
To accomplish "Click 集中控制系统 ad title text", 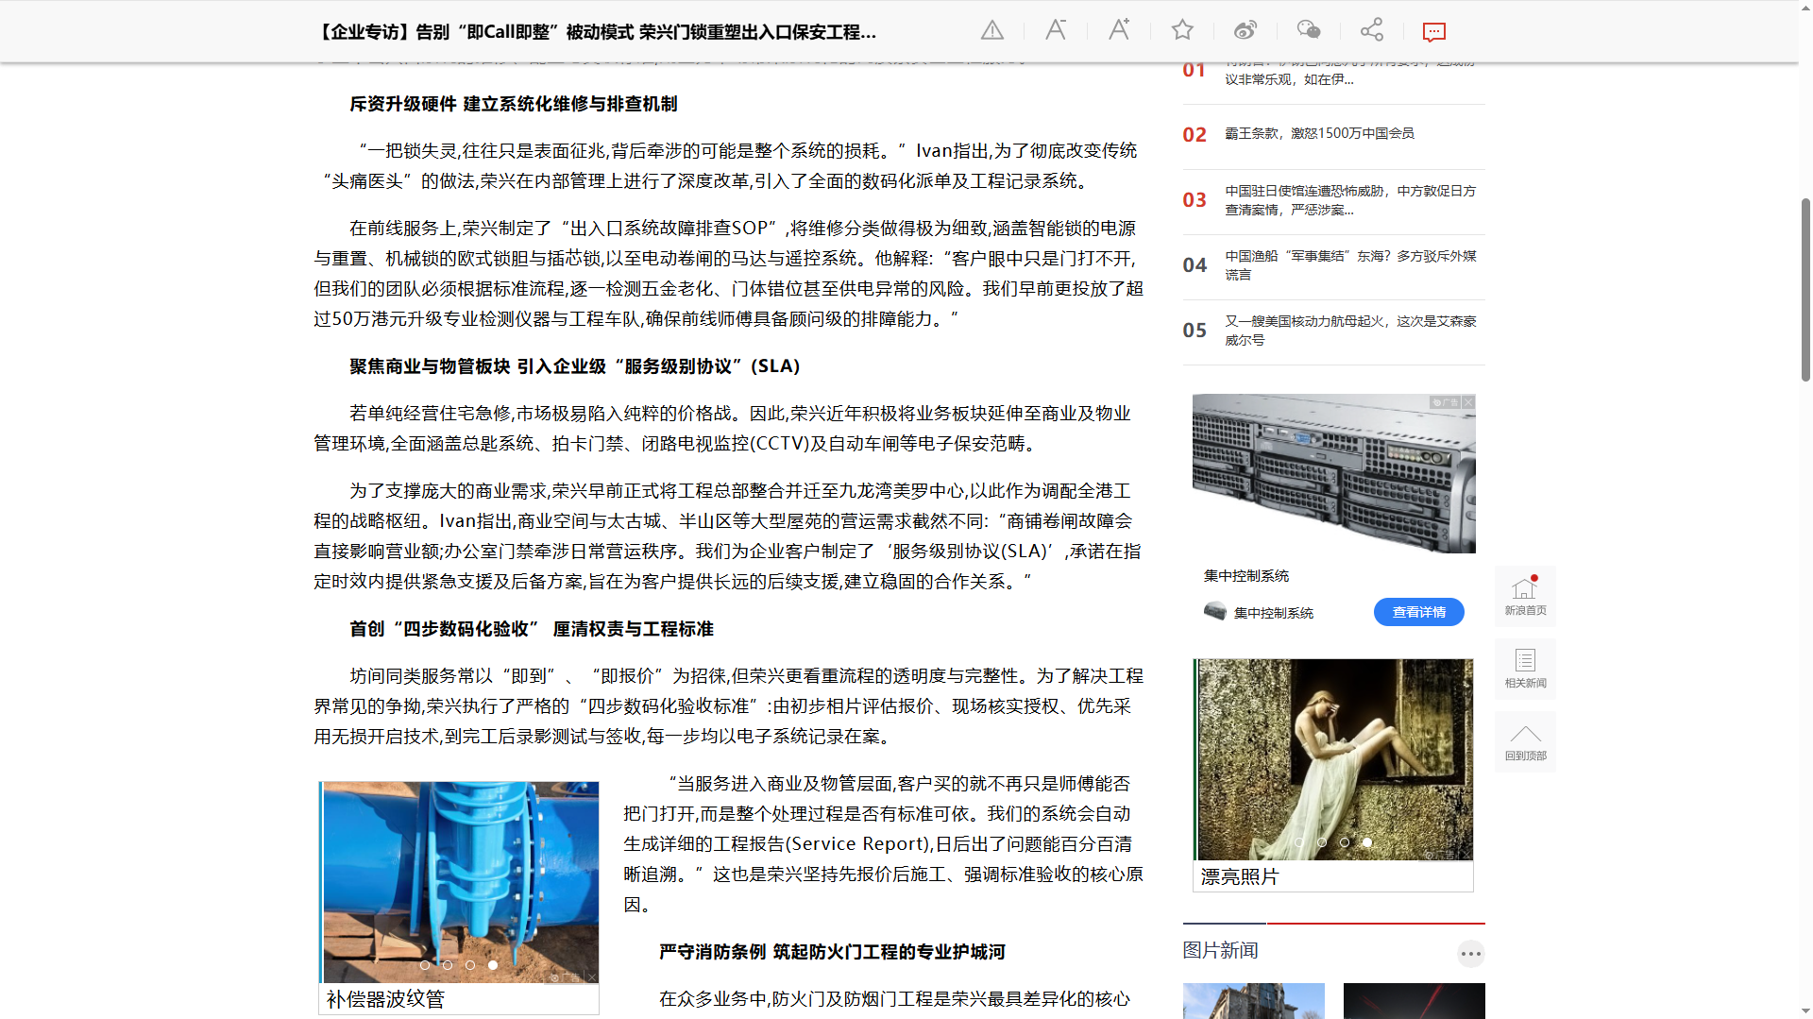I will [x=1245, y=576].
